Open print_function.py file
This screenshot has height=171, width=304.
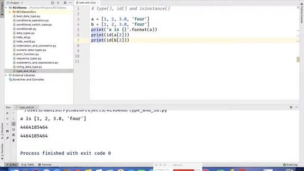click(28, 54)
